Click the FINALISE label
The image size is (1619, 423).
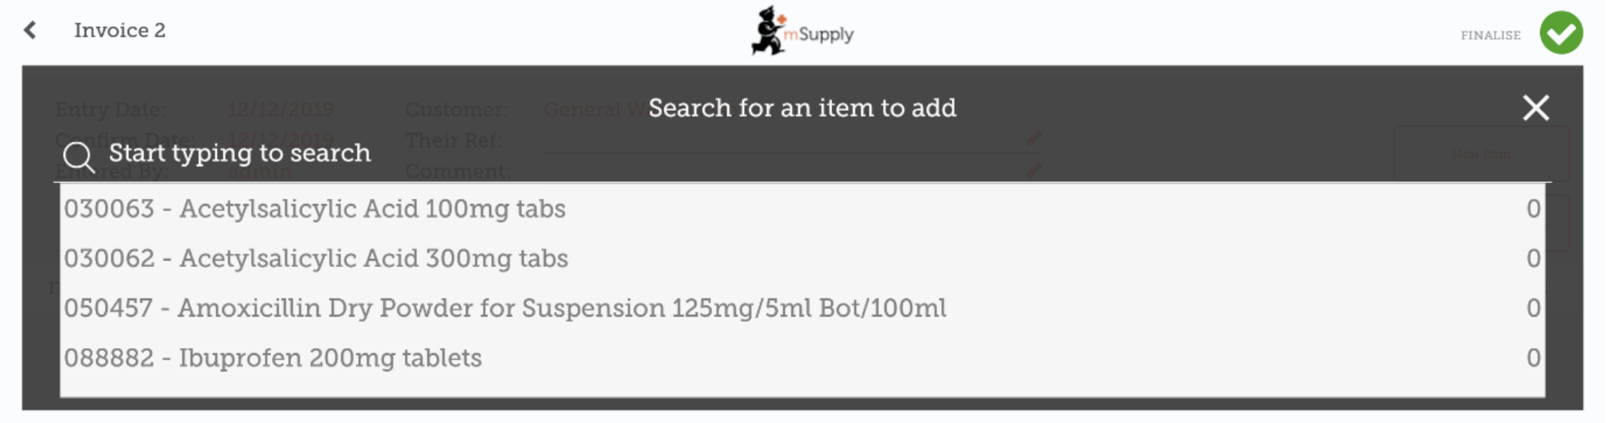coord(1490,35)
